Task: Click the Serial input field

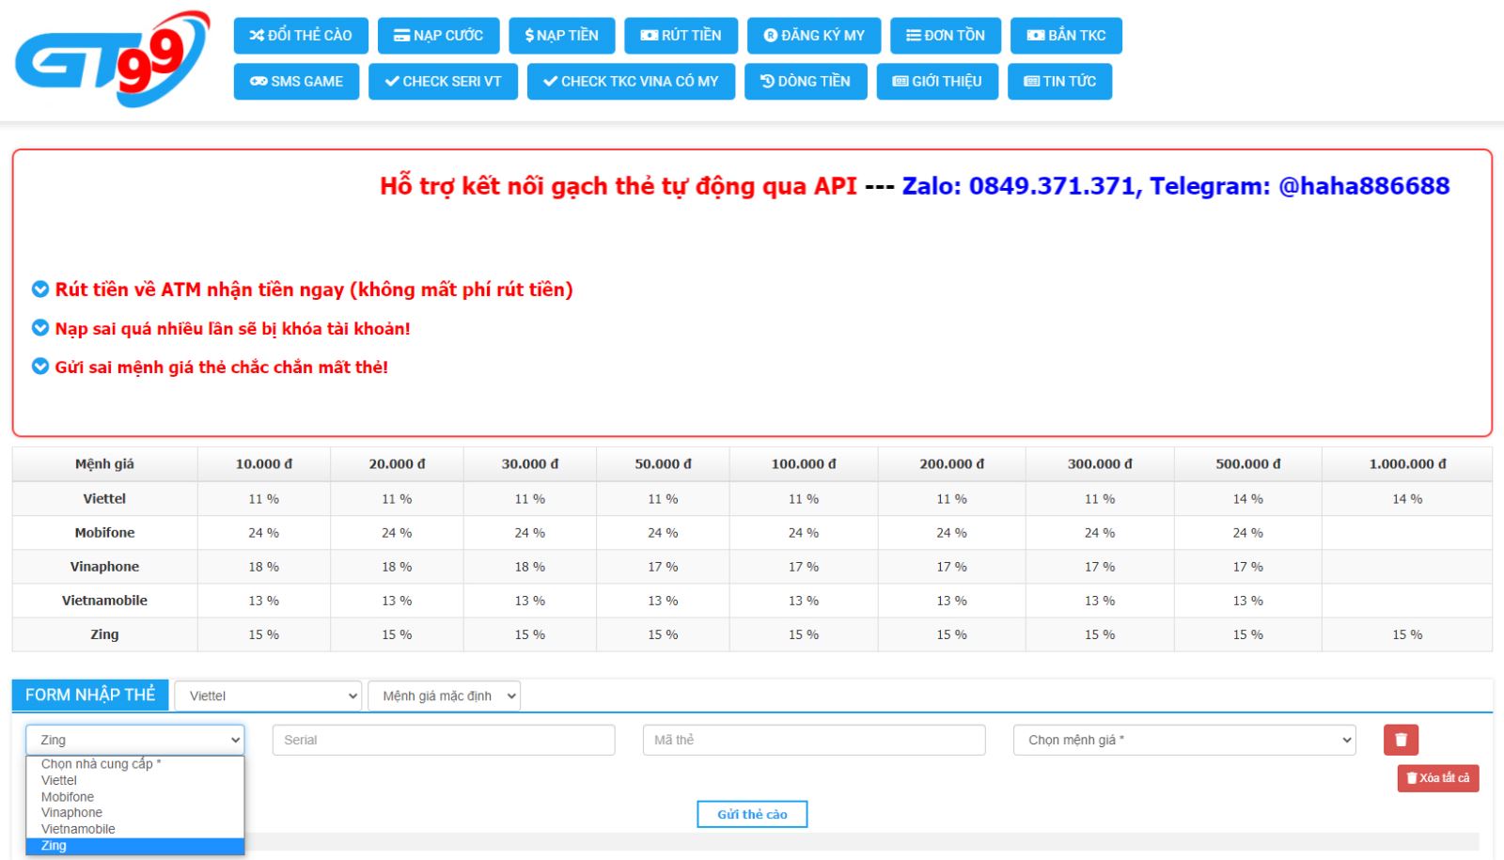Action: point(444,740)
